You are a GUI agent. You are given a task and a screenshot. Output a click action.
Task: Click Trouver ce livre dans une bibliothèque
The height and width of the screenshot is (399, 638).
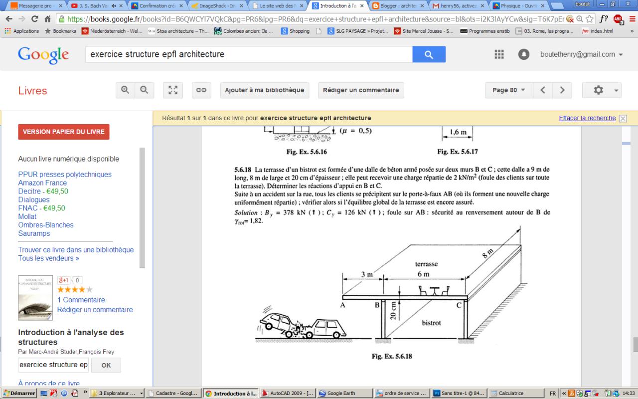tap(76, 250)
